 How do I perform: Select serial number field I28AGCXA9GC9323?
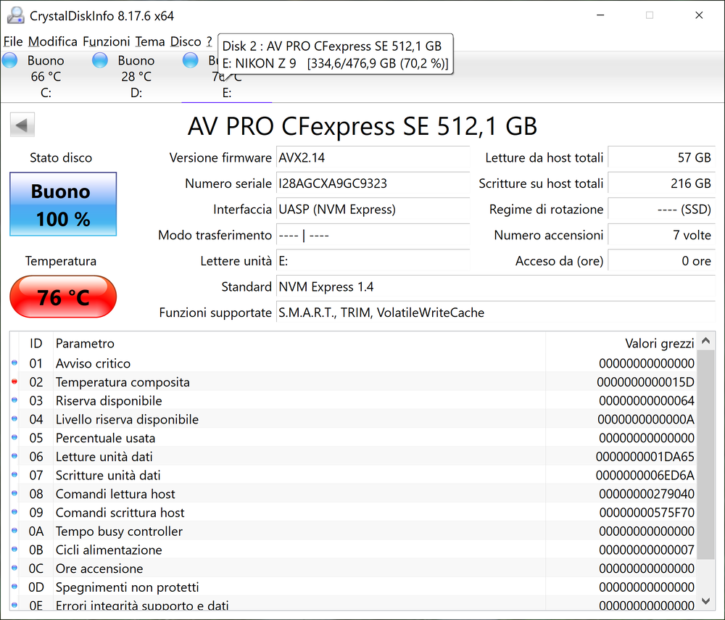[x=373, y=183]
